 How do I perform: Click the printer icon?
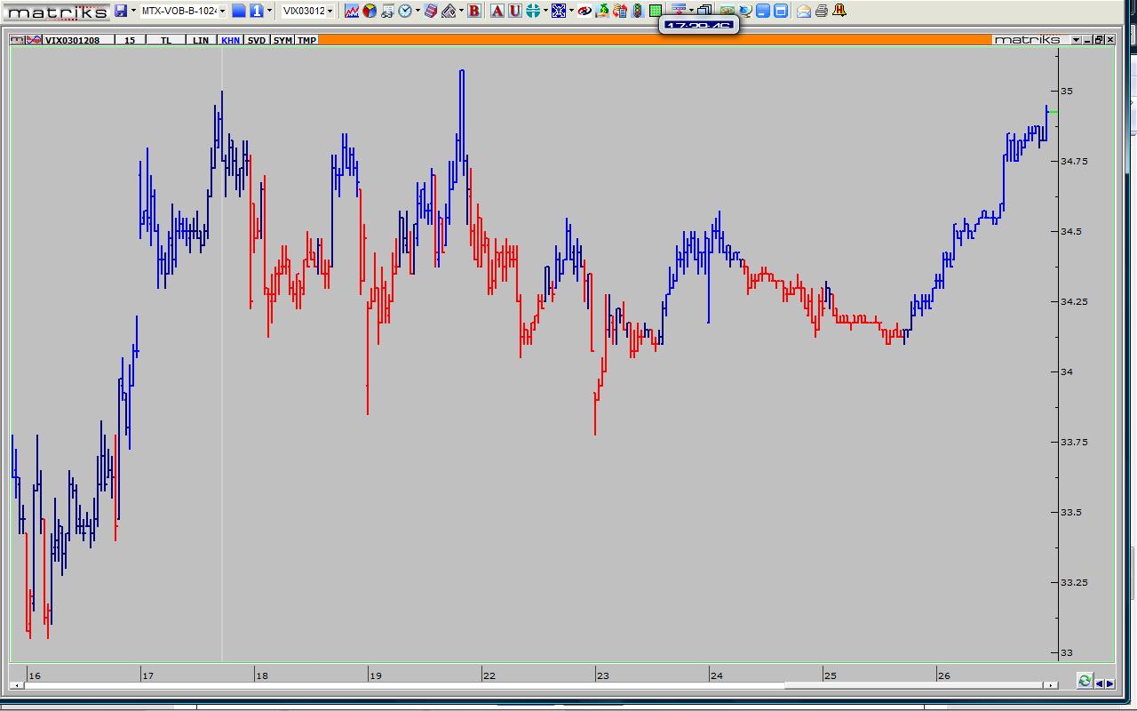click(x=822, y=11)
